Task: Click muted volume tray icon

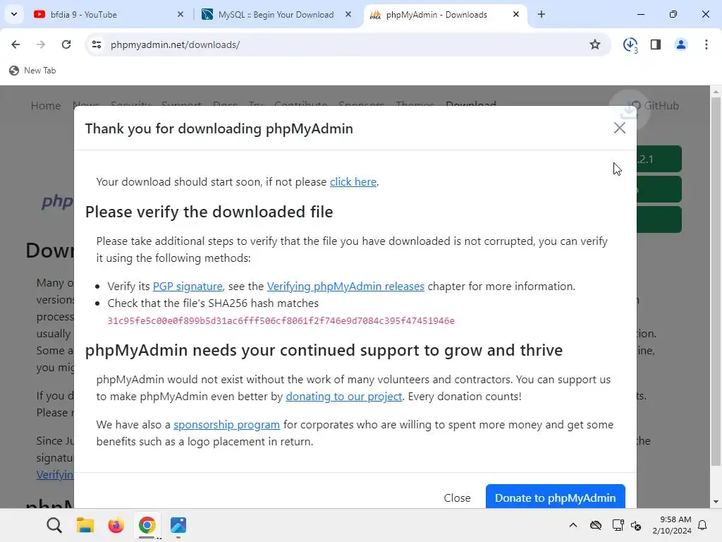Action: point(637,525)
